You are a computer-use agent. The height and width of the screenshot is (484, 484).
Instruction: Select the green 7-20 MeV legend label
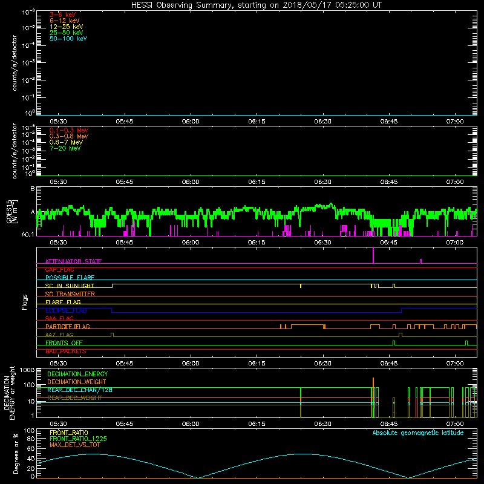click(65, 148)
